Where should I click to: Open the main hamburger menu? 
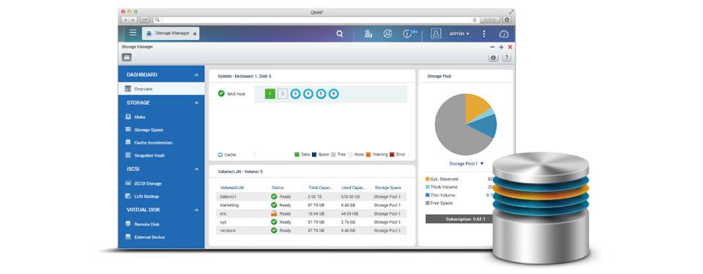[x=133, y=33]
